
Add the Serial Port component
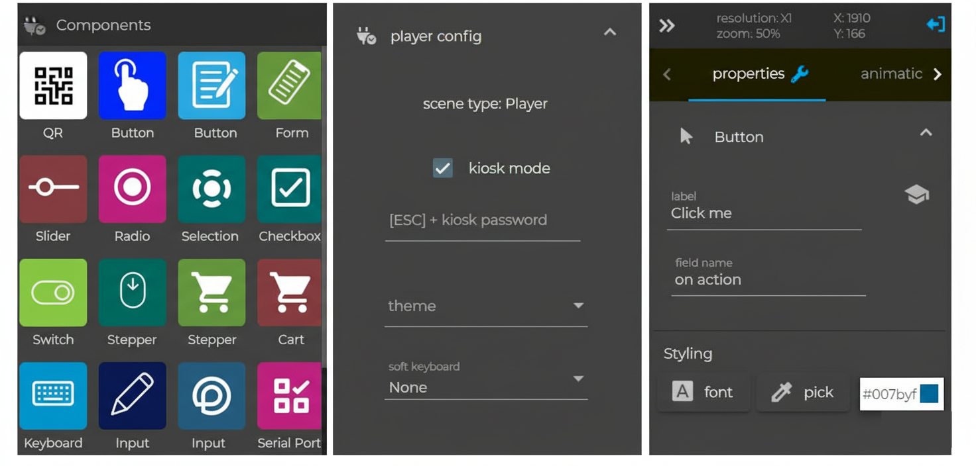289,396
